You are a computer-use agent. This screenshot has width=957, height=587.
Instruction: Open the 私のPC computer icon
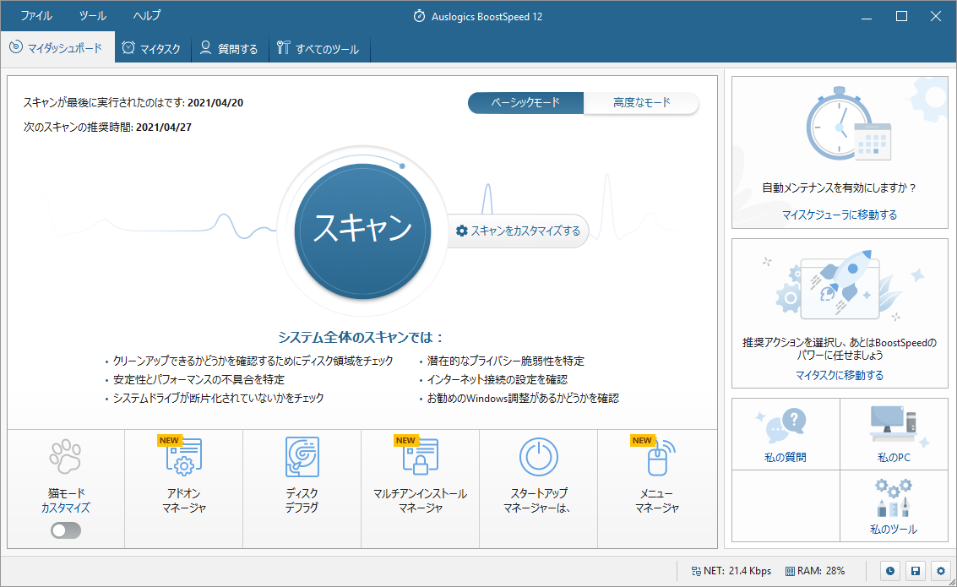(893, 427)
